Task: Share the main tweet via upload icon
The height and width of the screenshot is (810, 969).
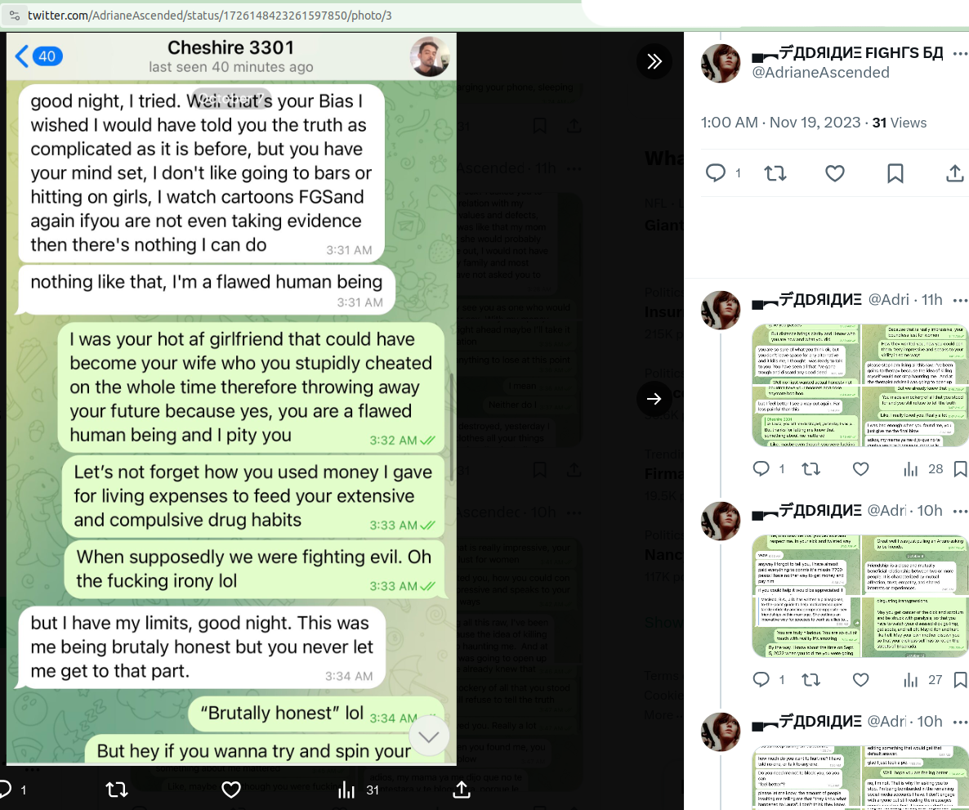Action: [955, 173]
